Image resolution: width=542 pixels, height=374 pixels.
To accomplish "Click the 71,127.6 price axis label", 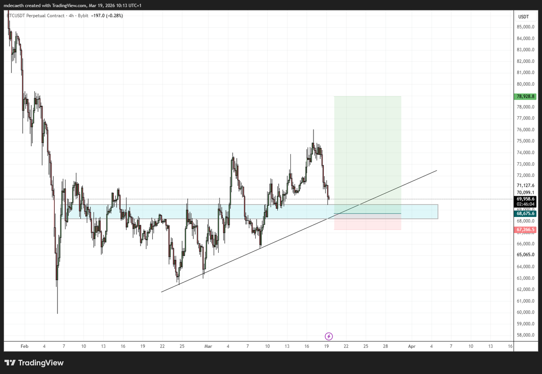I will (525, 185).
